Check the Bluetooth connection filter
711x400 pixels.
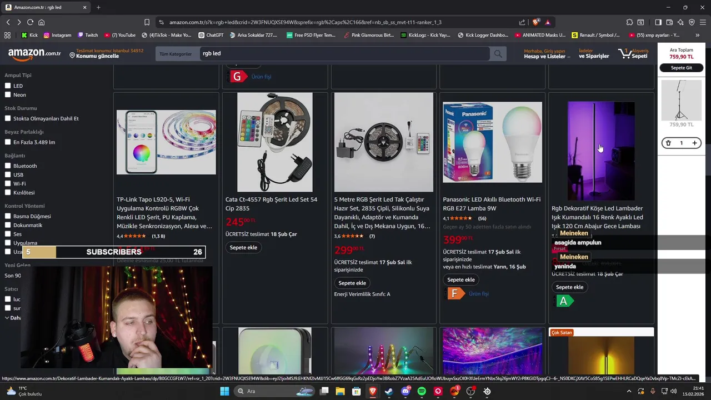pos(8,166)
